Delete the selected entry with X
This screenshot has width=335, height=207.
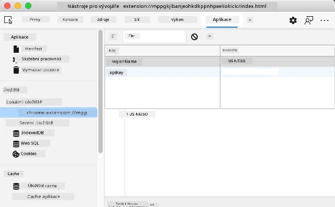(x=209, y=36)
